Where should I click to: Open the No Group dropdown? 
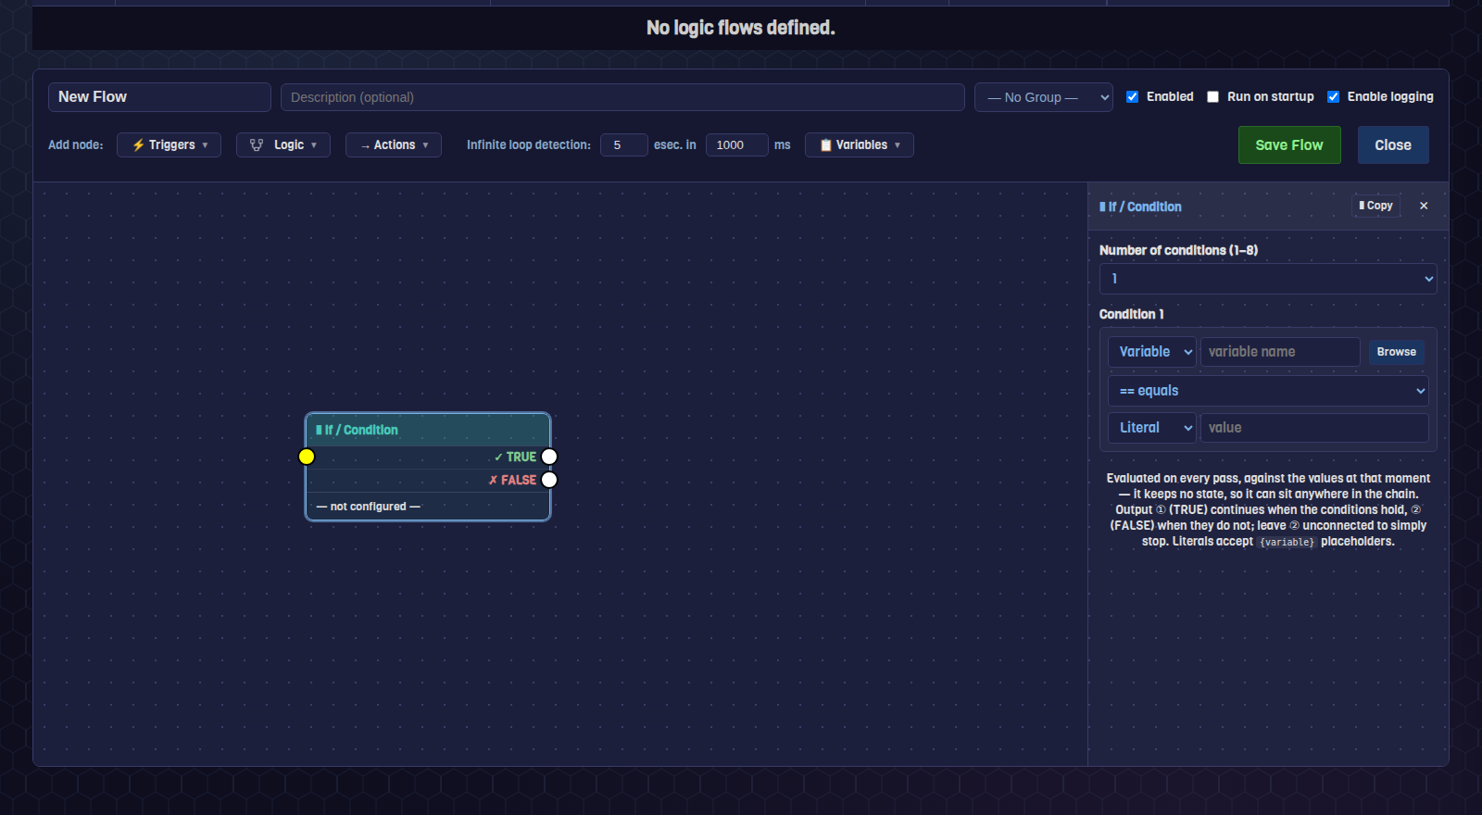pos(1043,97)
